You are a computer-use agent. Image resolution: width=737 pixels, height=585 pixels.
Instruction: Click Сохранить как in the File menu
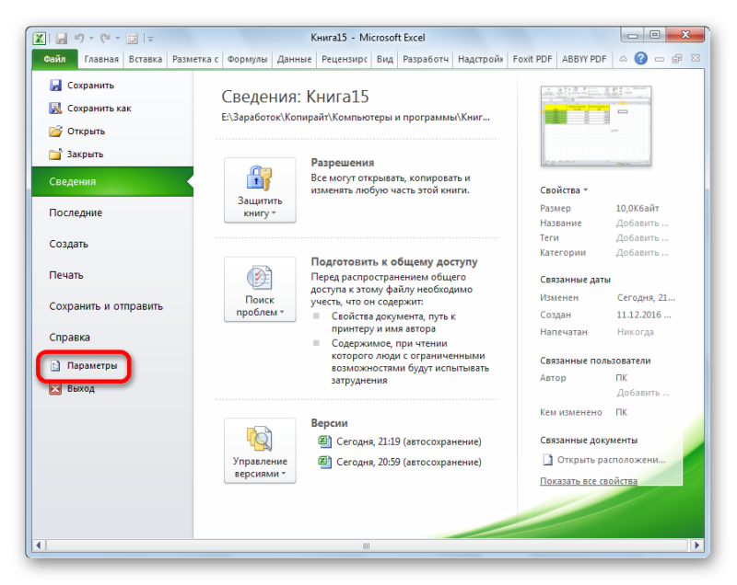90,109
